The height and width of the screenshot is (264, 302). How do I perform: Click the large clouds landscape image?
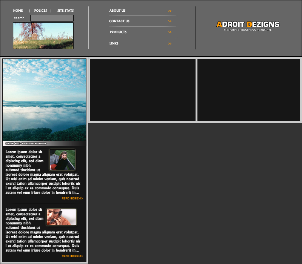click(x=44, y=100)
